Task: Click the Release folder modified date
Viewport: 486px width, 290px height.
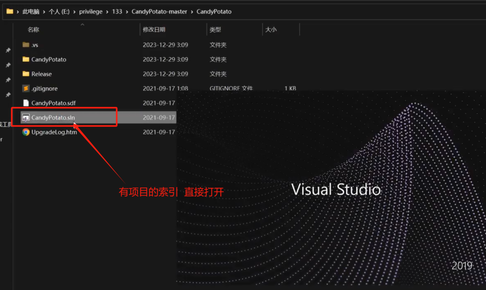Action: click(x=166, y=74)
